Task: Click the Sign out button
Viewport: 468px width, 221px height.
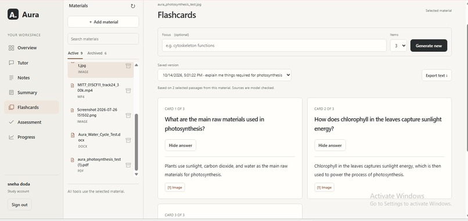Action: (19, 205)
